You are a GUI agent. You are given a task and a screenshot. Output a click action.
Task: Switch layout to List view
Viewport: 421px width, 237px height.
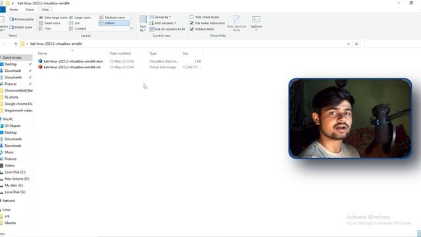(x=74, y=23)
